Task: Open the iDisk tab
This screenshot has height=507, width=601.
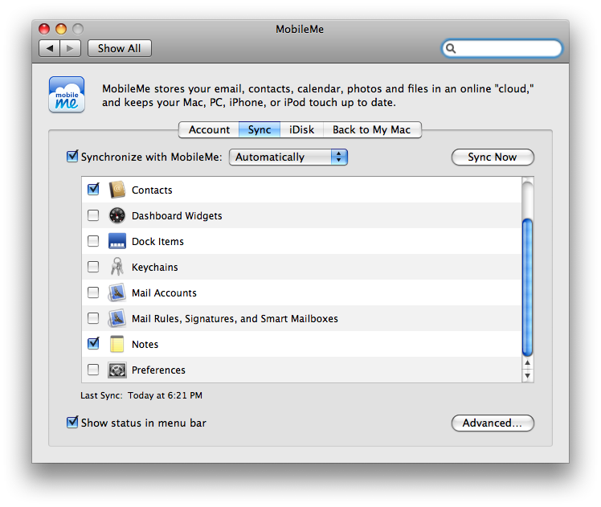Action: (301, 129)
